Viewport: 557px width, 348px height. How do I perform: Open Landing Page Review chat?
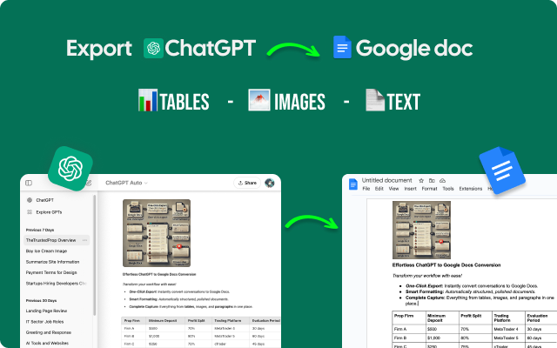[x=46, y=311]
